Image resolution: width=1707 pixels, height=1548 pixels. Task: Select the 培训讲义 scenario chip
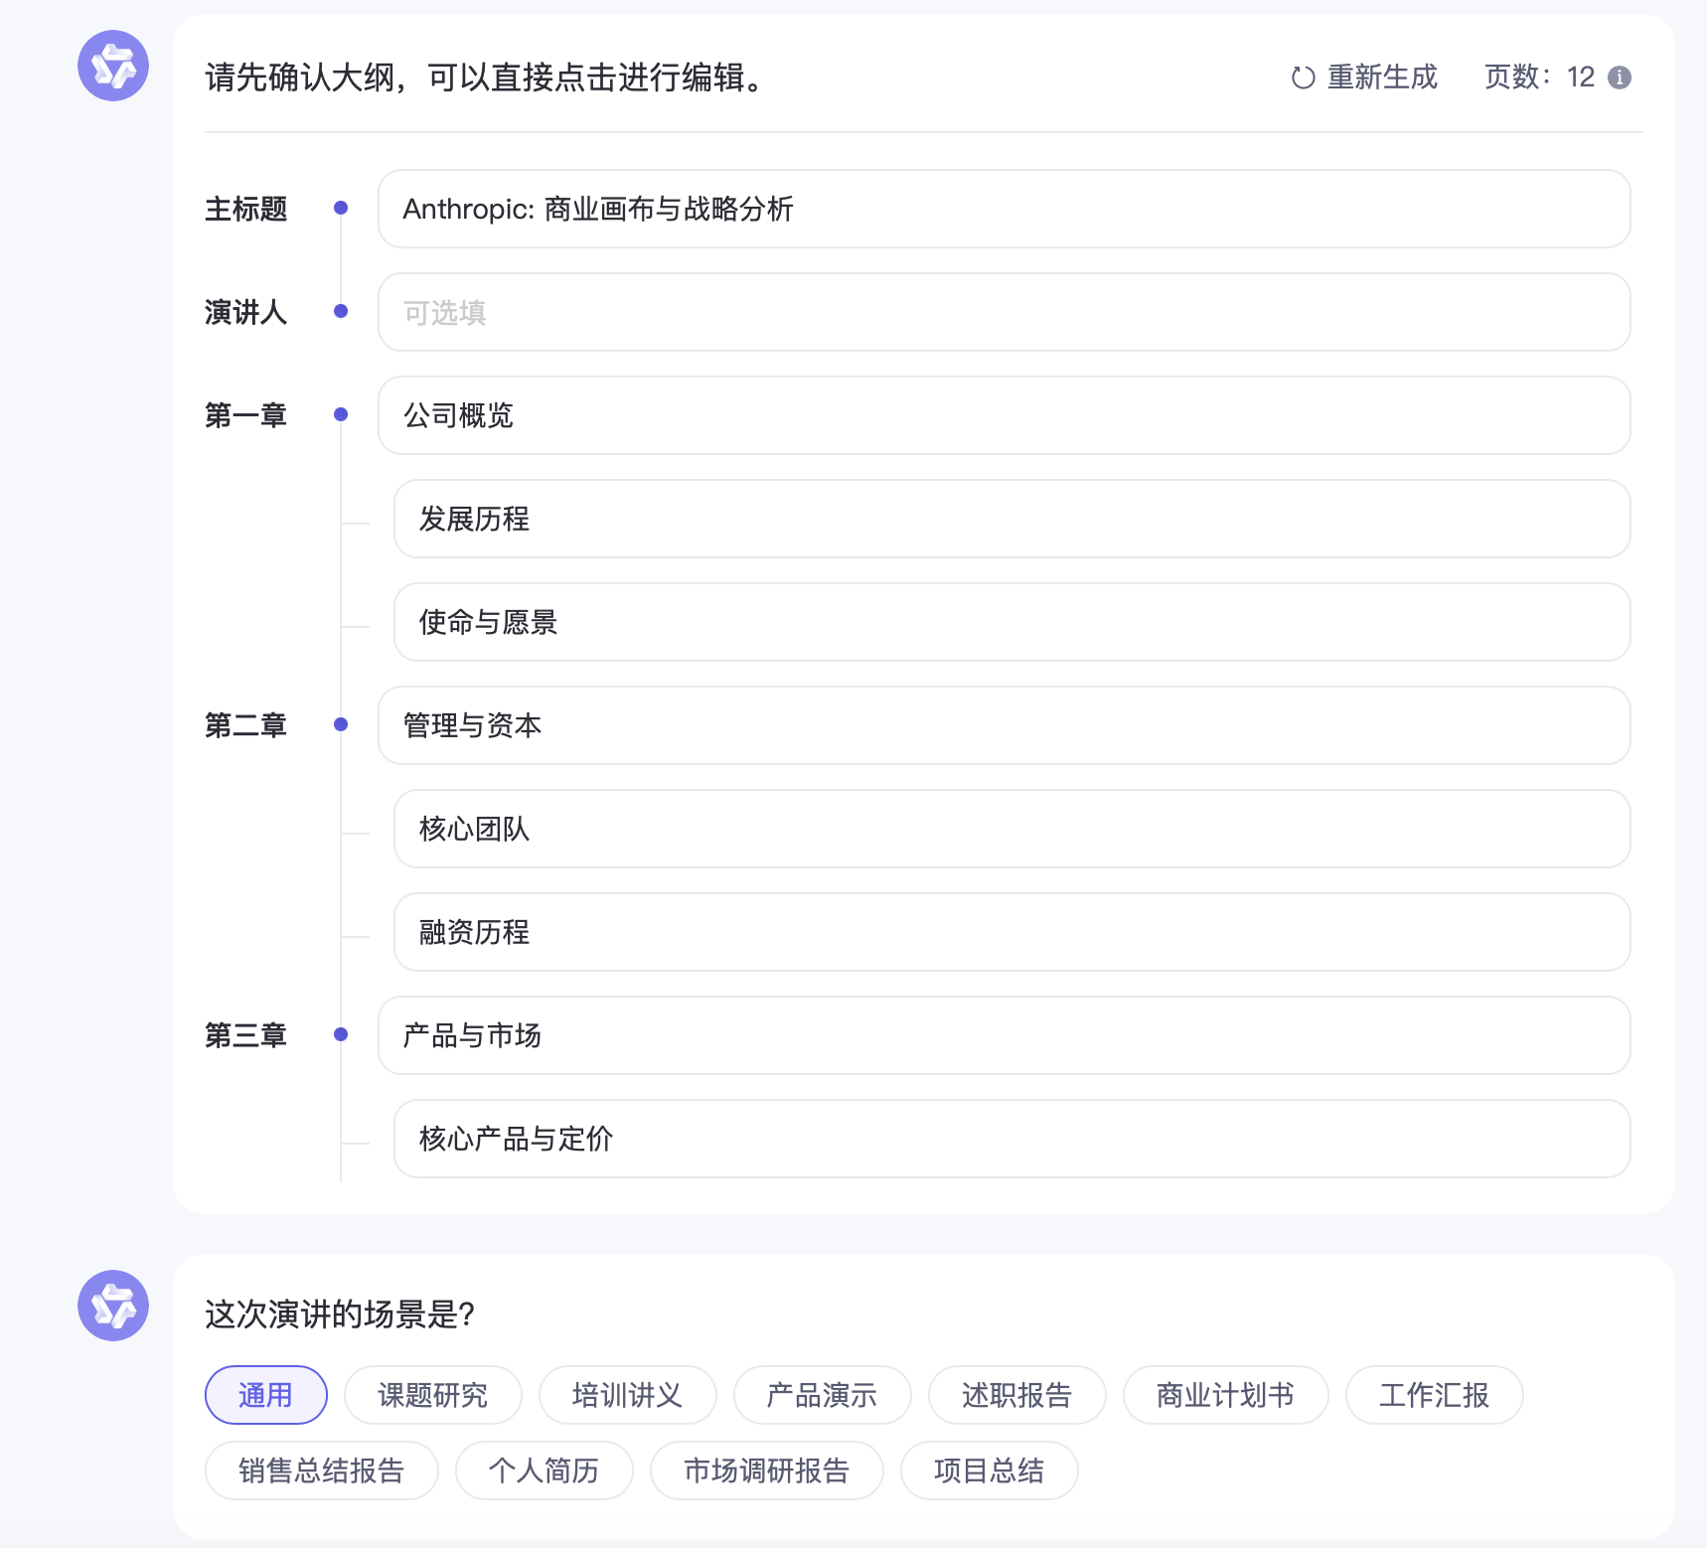628,1395
